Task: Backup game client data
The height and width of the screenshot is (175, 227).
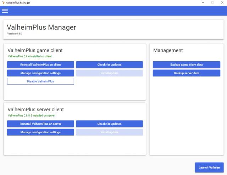Action: click(187, 64)
